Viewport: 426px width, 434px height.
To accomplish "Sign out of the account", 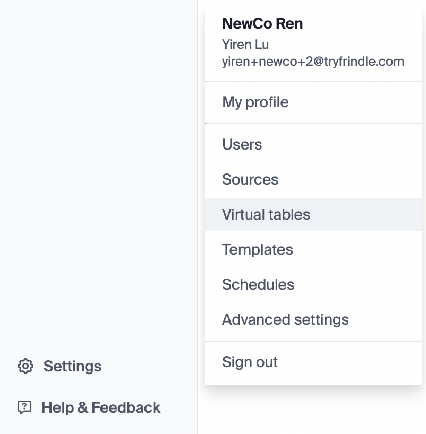I will click(250, 362).
